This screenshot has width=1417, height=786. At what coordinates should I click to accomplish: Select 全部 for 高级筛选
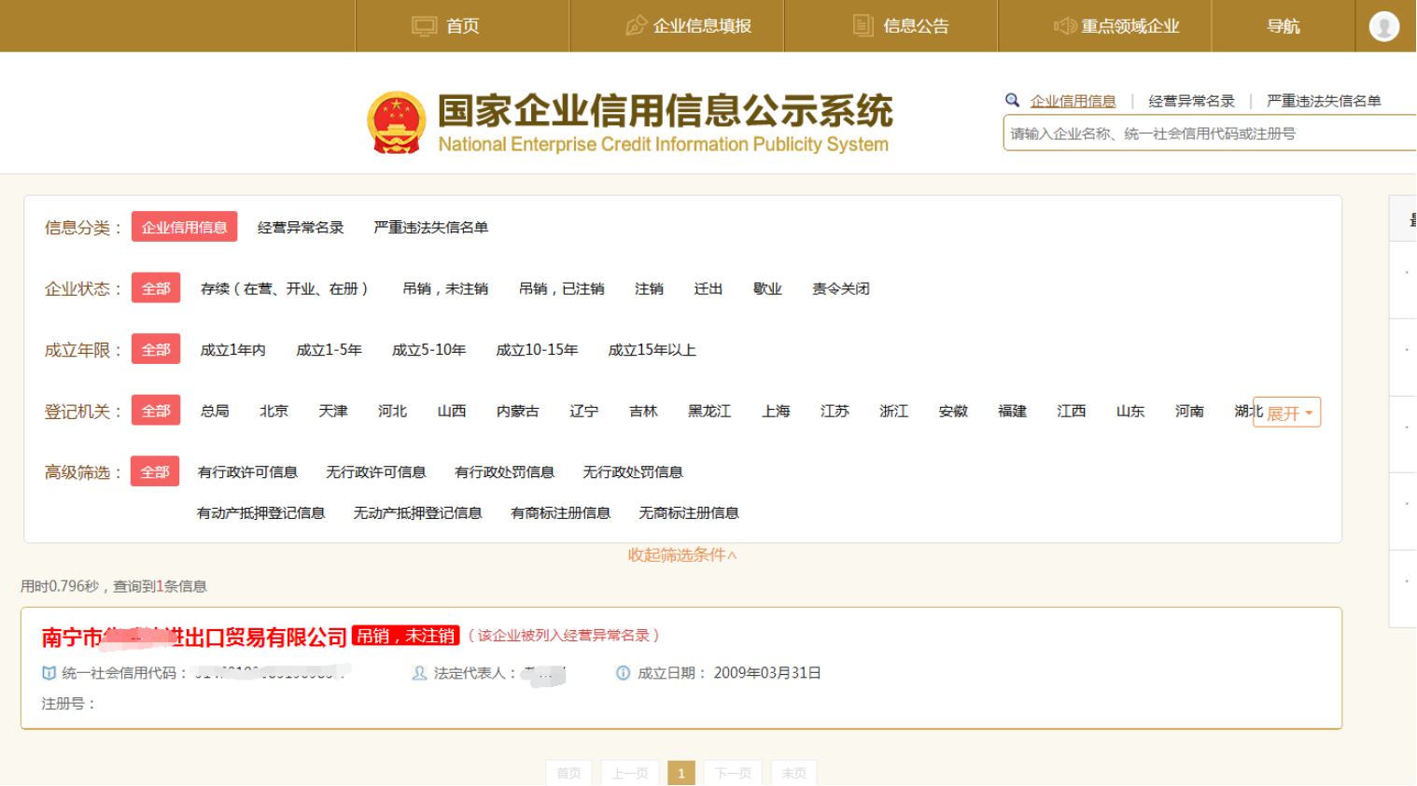pos(155,472)
